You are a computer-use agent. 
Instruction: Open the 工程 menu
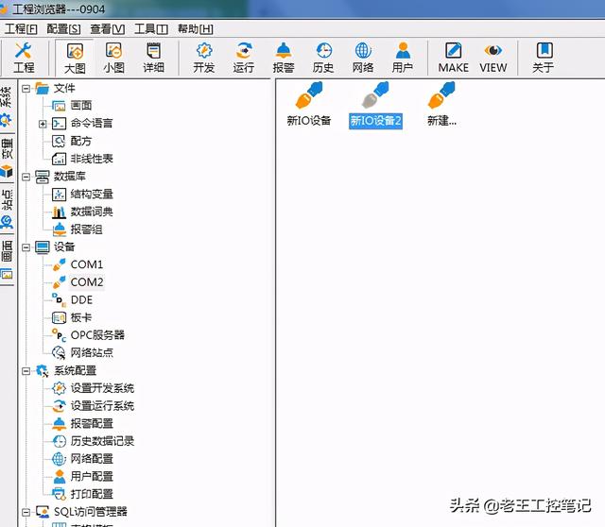click(21, 29)
